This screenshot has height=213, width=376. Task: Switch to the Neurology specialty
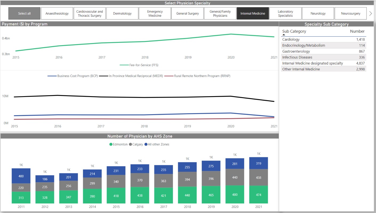click(318, 13)
